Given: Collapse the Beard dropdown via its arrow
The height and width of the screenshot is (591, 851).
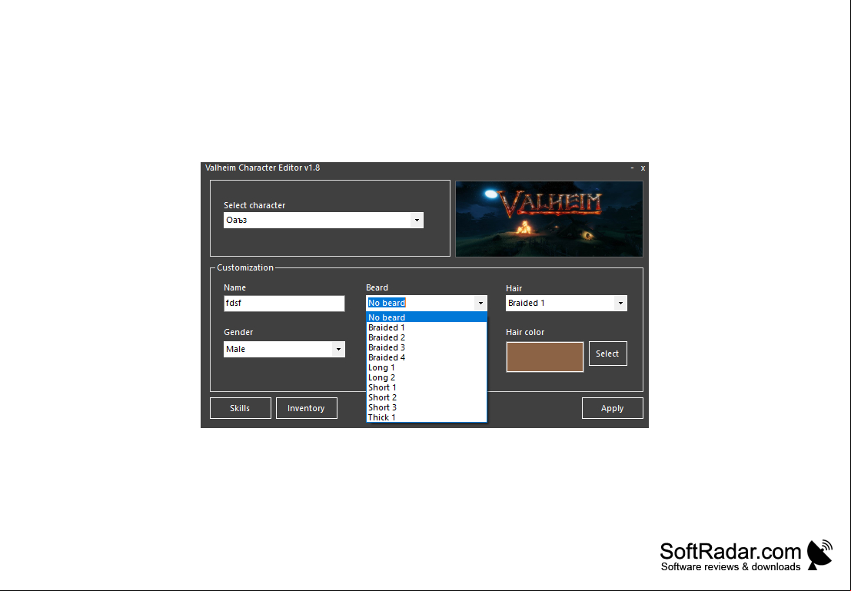Looking at the screenshot, I should tap(480, 303).
